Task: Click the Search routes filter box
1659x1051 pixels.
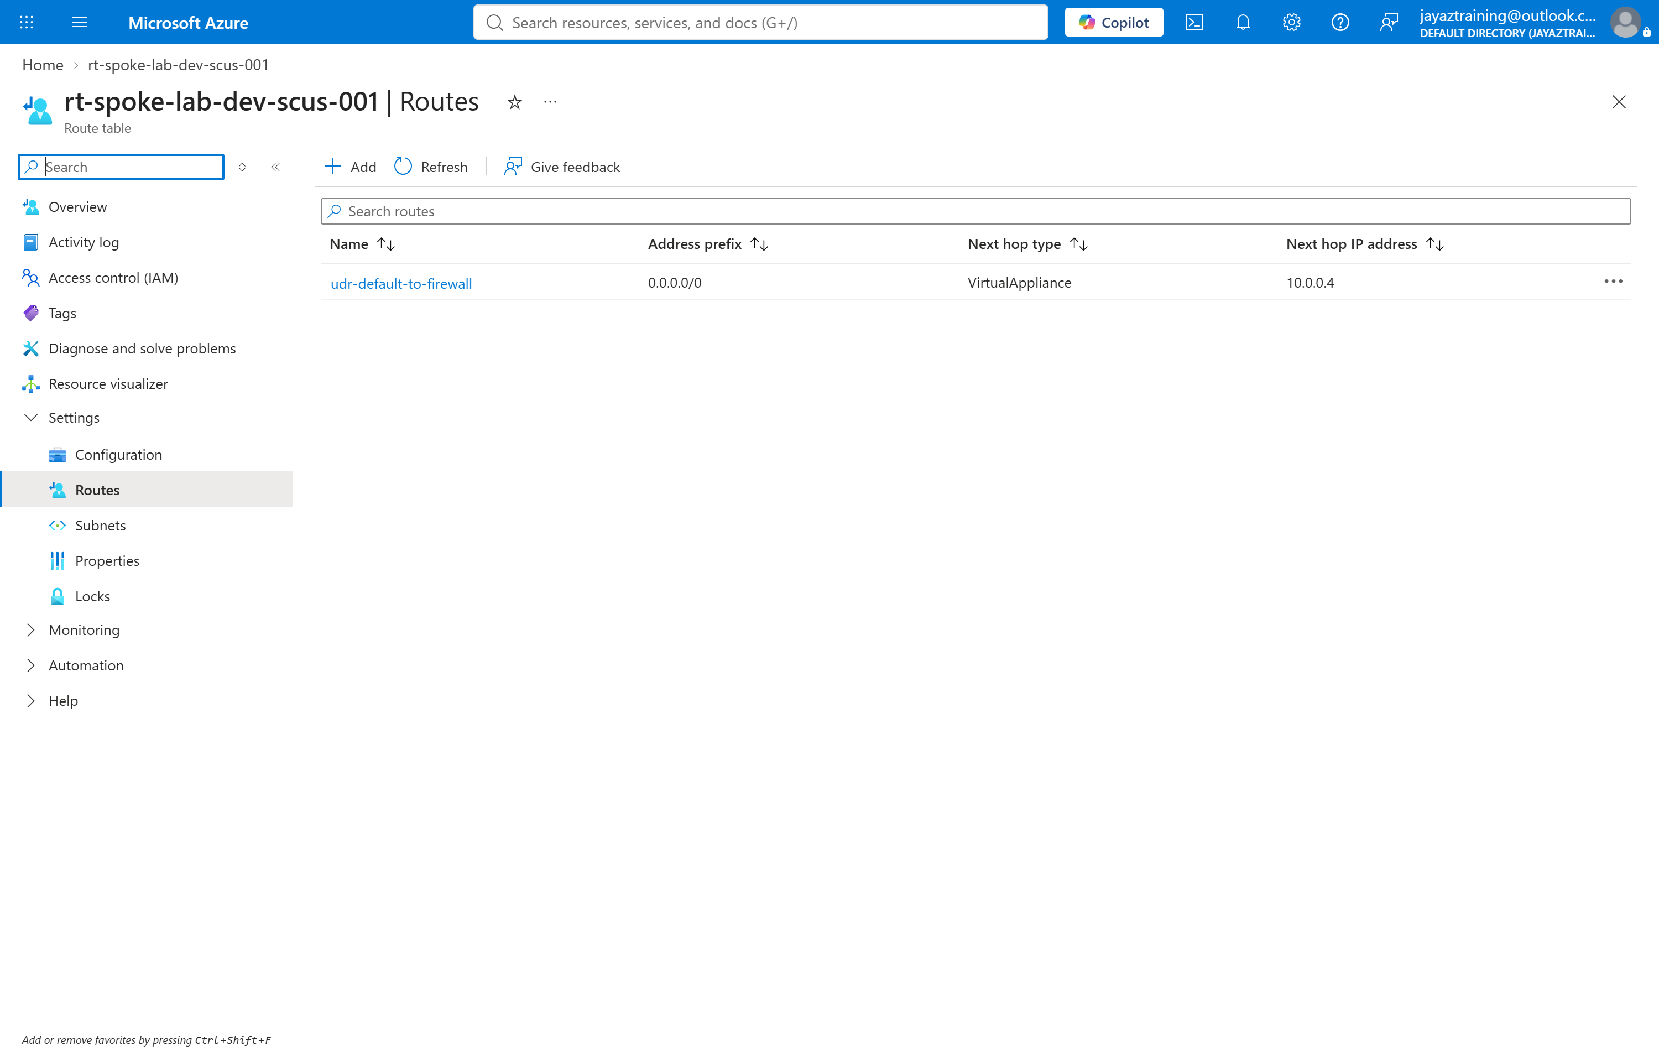Action: 975,211
